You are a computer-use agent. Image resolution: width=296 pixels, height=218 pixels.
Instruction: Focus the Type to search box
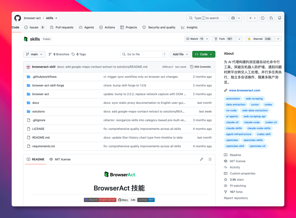(207, 18)
